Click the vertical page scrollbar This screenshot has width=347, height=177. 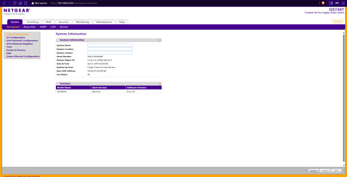(344, 98)
